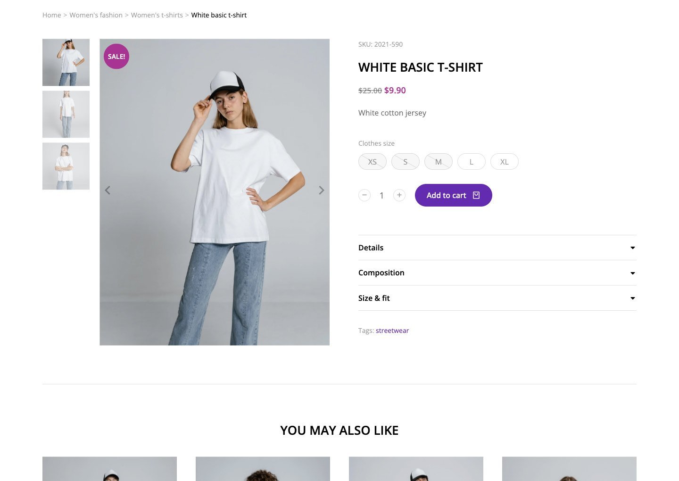Select size XS option
679x481 pixels.
click(373, 162)
